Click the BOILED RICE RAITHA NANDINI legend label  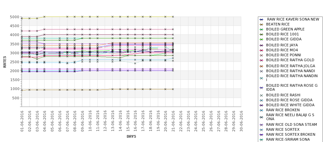point(292,78)
